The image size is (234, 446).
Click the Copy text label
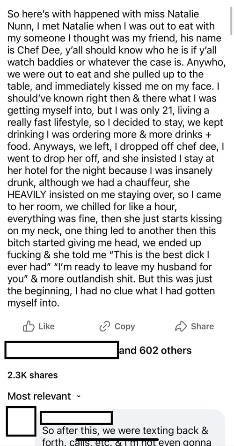coord(124,327)
